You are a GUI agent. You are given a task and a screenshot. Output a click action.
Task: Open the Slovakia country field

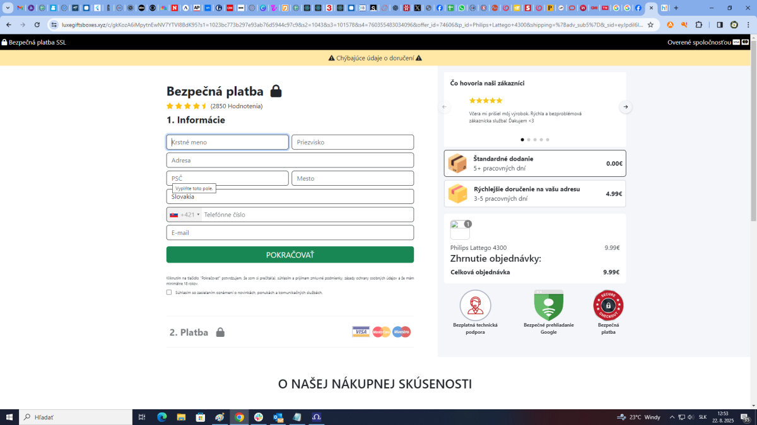click(290, 196)
